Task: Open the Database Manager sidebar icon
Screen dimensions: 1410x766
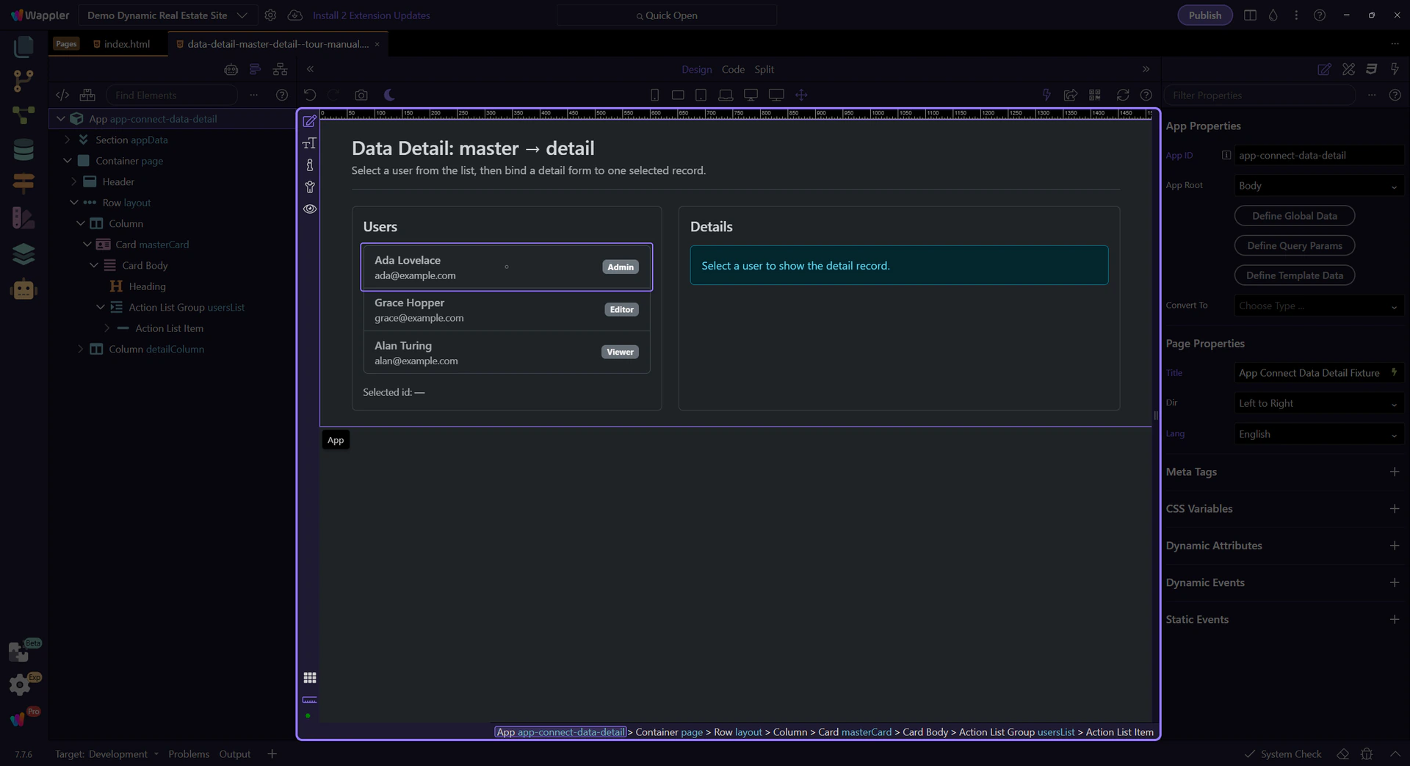Action: pos(23,150)
